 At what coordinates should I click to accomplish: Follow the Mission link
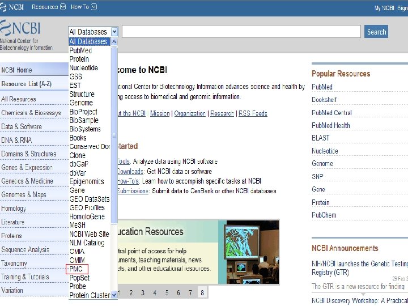click(x=160, y=113)
